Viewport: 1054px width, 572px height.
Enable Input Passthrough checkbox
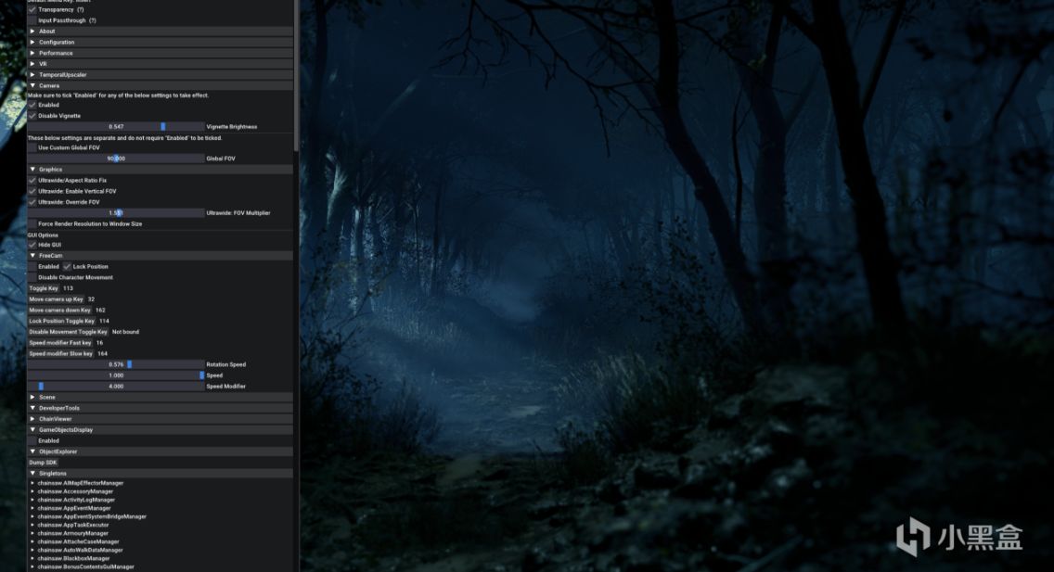pos(32,20)
